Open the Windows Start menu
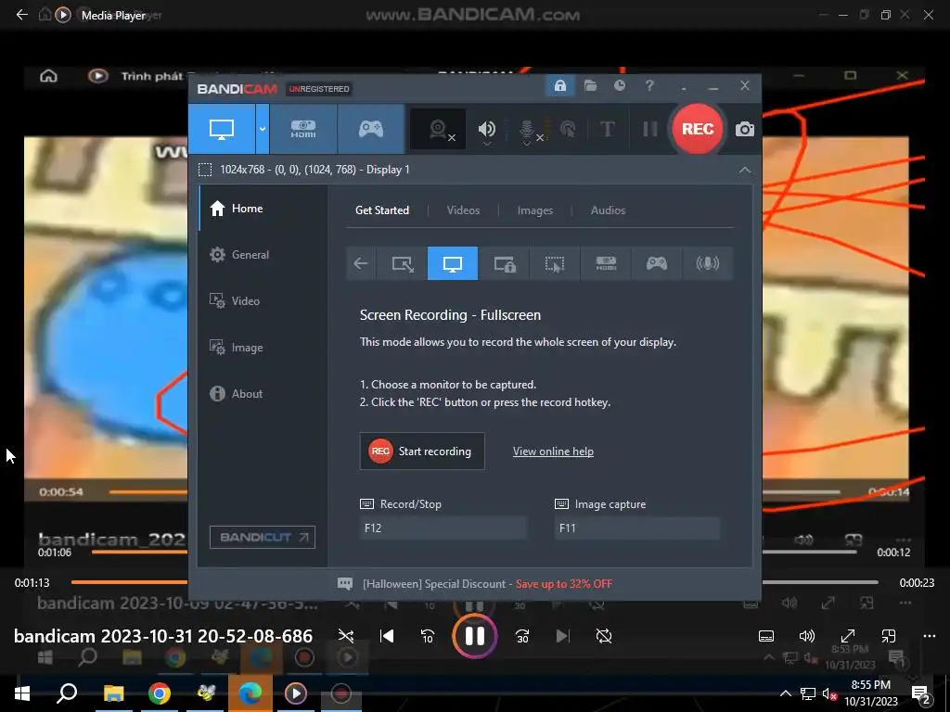 coord(22,693)
